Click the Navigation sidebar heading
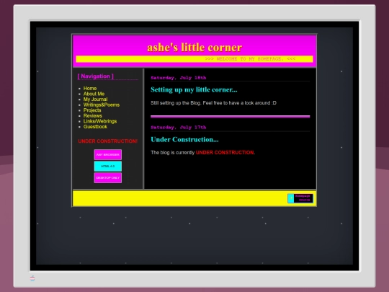Screen dimensions: 389x292 (x=96, y=76)
